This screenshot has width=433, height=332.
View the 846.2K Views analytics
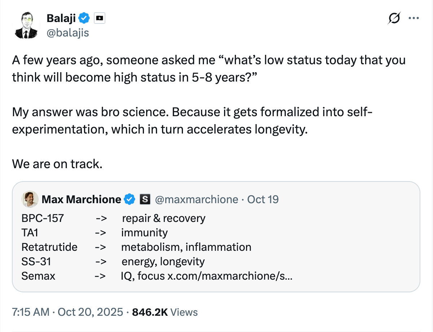(165, 312)
